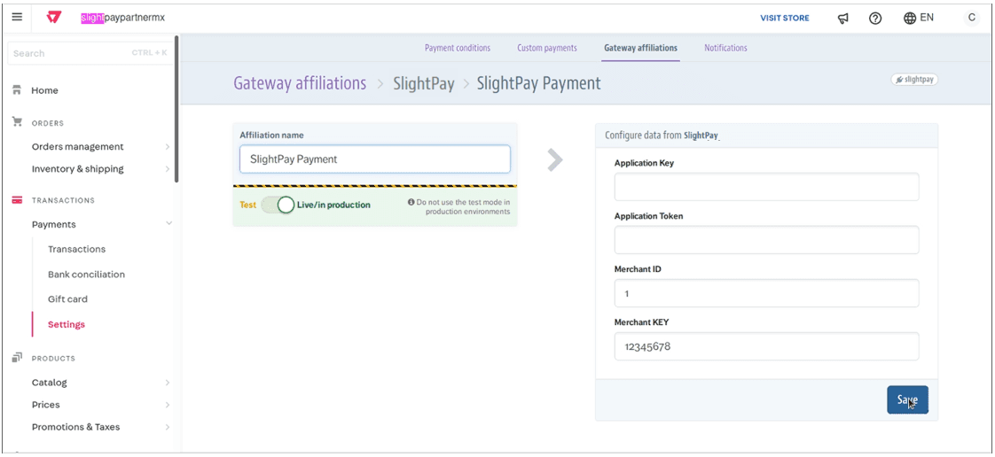Click the info icon beside test mode warning
995x457 pixels.
tap(411, 203)
